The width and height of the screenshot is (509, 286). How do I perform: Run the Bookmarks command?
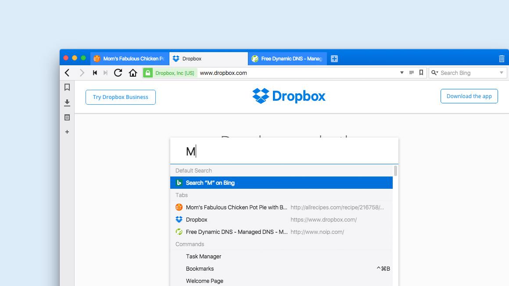pyautogui.click(x=281, y=269)
